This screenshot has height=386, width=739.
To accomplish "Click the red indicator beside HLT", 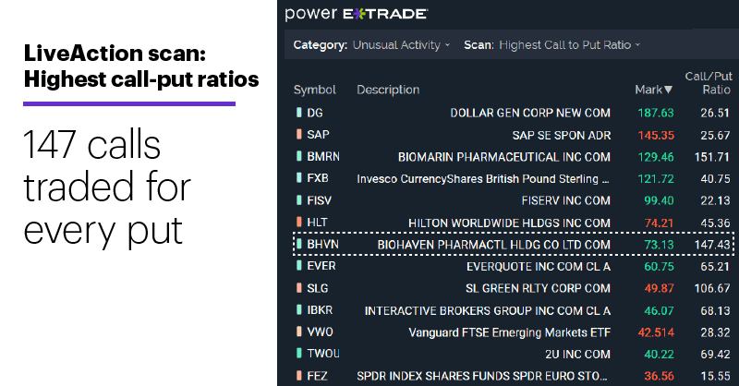I will pos(298,222).
